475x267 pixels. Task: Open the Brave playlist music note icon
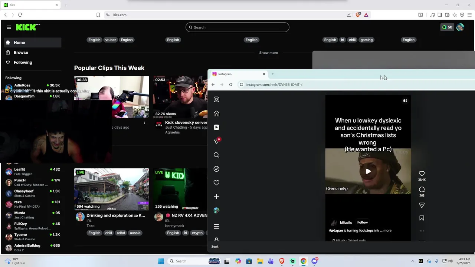click(432, 15)
